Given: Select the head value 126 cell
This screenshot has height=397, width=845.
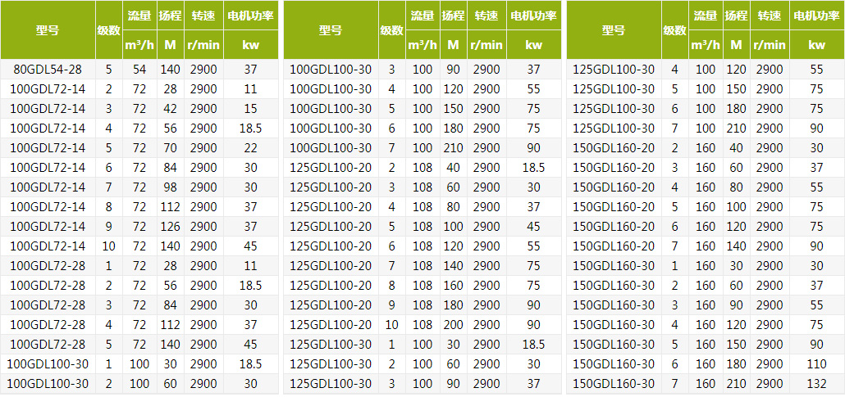Looking at the screenshot, I should [x=170, y=227].
